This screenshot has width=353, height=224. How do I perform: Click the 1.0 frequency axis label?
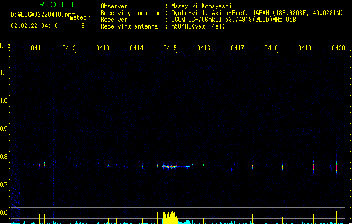point(4,101)
